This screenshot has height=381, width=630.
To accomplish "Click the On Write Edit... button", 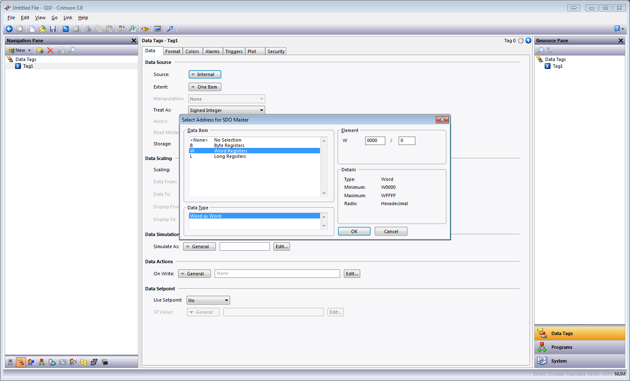I will (x=352, y=274).
